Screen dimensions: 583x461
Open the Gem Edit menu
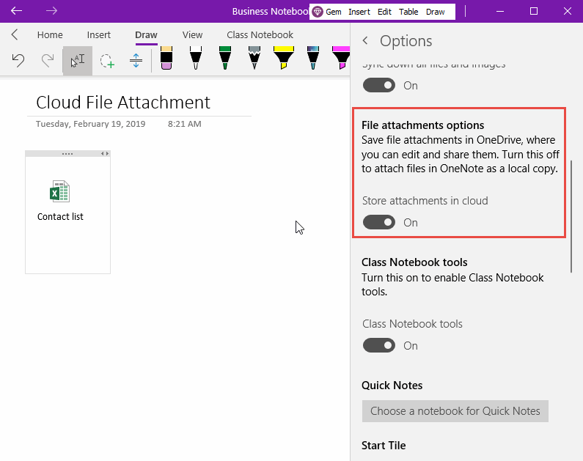[x=384, y=12]
